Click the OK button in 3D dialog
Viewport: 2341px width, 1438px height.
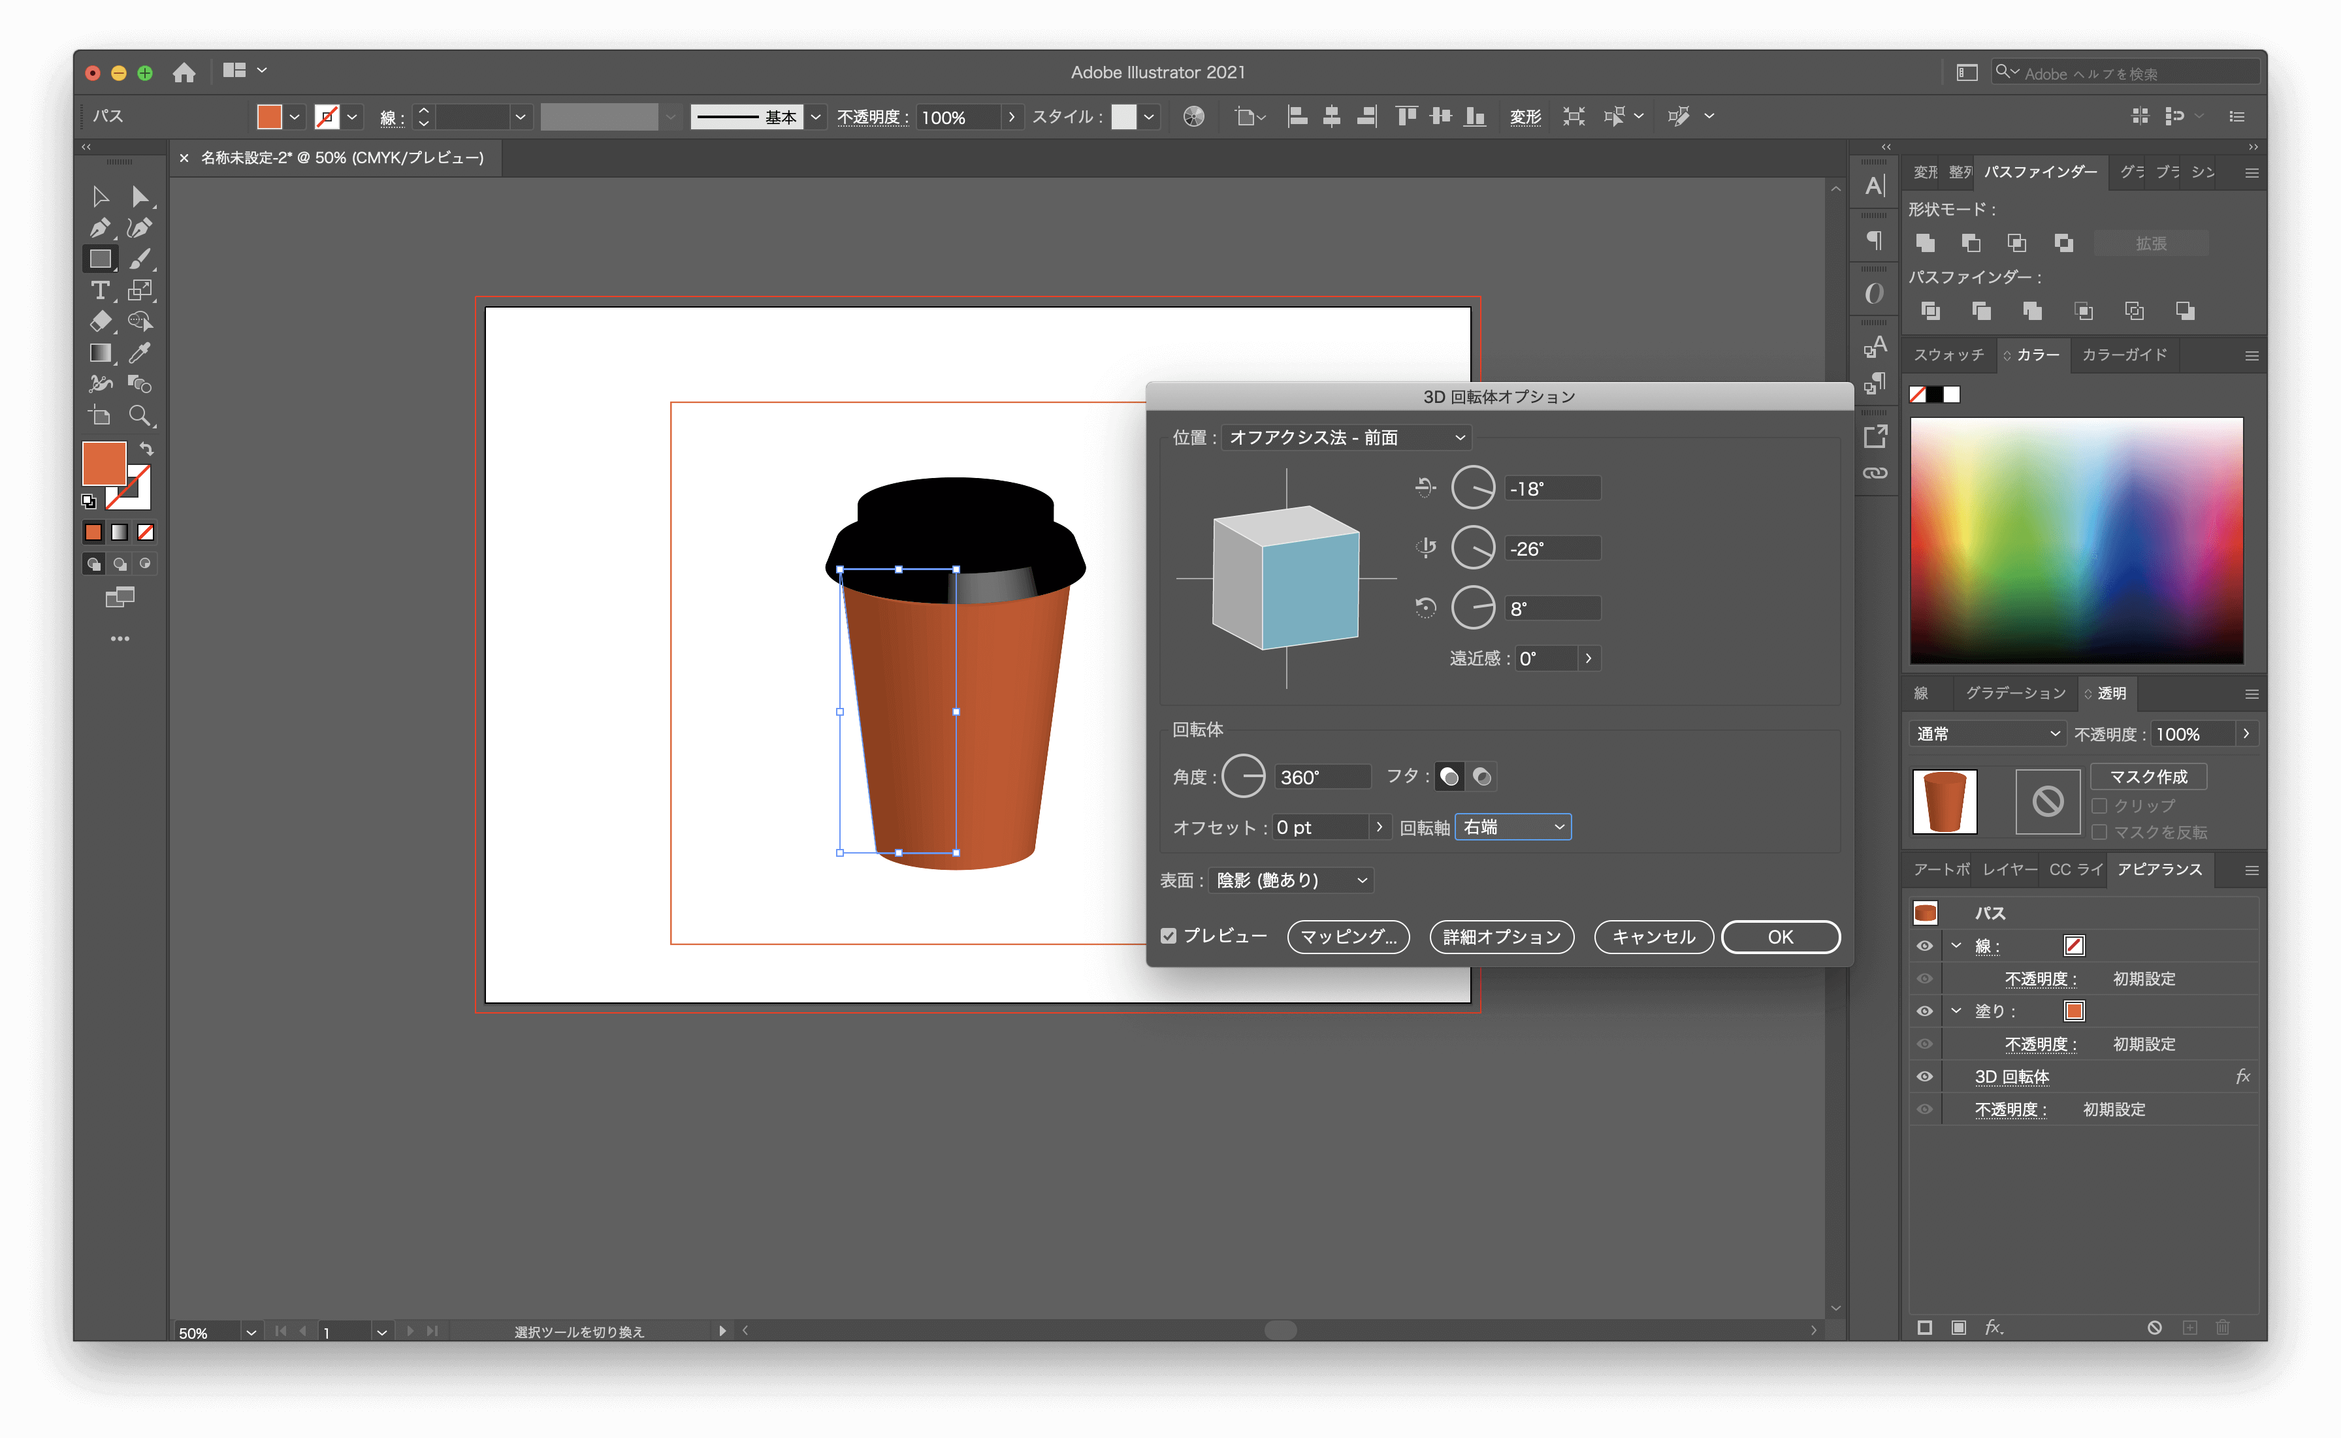pyautogui.click(x=1780, y=937)
